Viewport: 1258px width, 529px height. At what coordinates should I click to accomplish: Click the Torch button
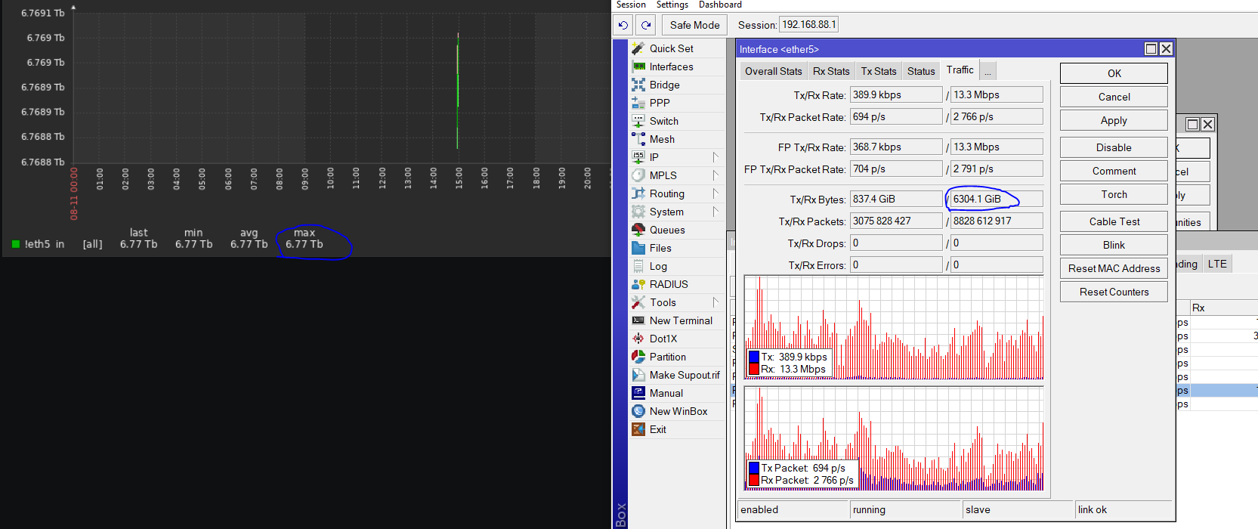tap(1113, 194)
